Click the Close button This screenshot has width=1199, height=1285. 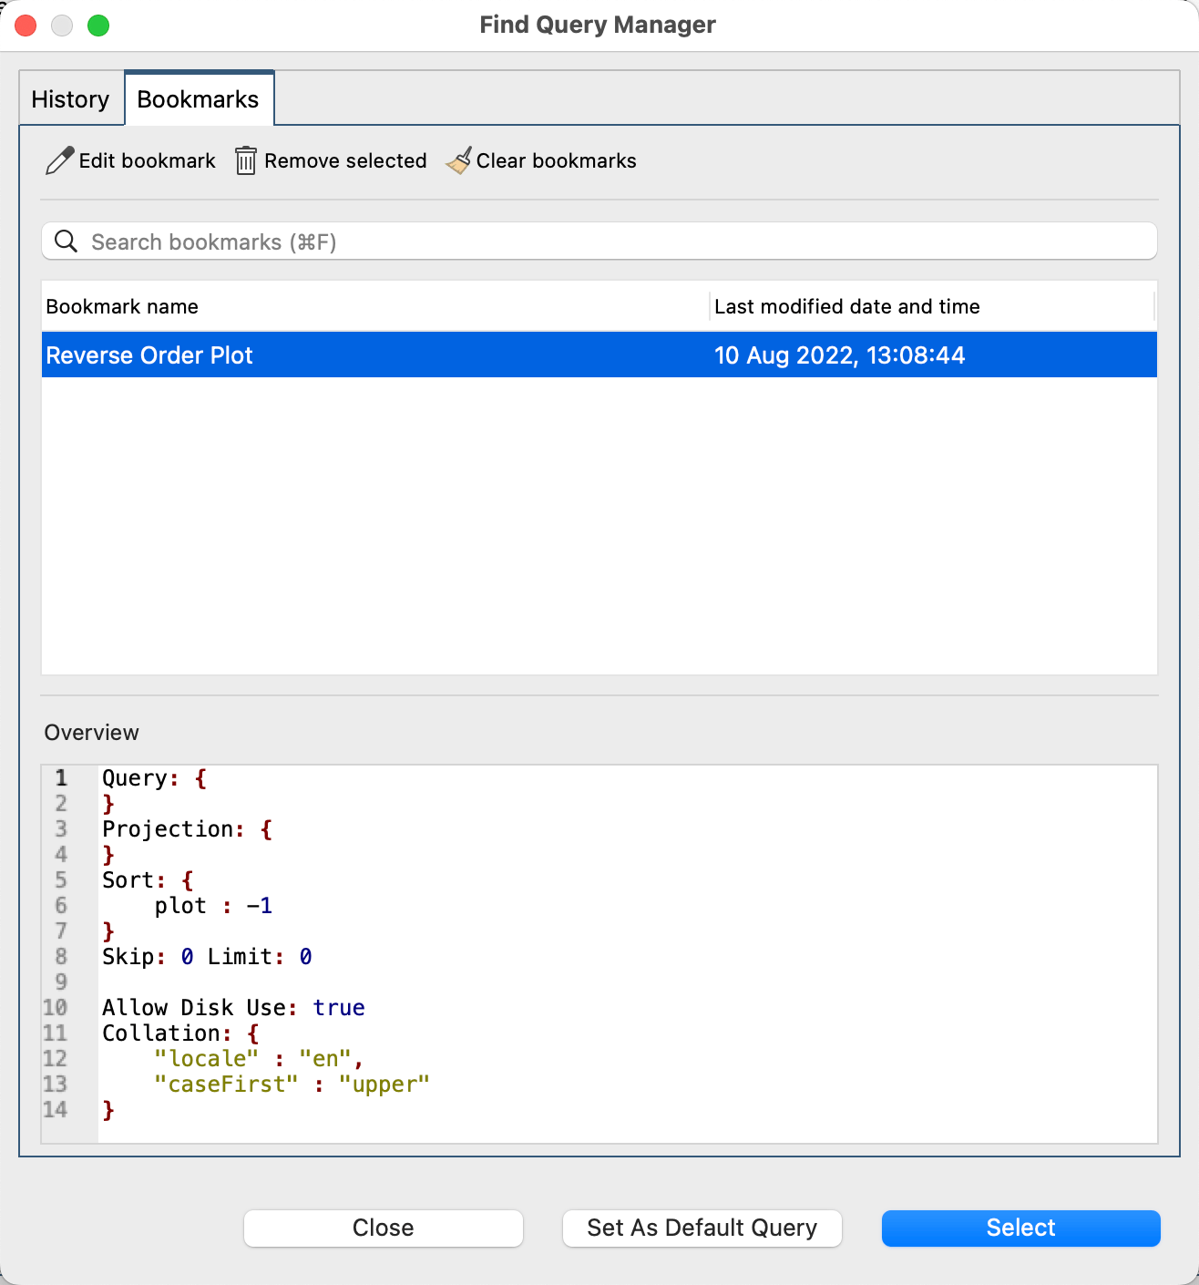point(383,1228)
